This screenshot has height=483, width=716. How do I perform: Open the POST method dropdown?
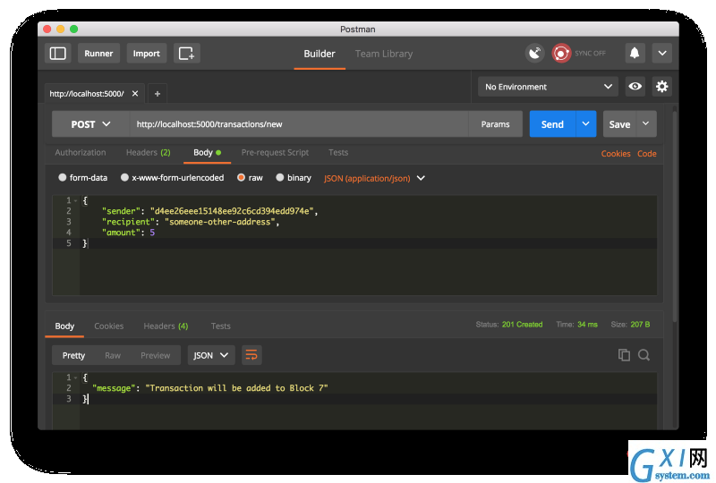pos(90,124)
